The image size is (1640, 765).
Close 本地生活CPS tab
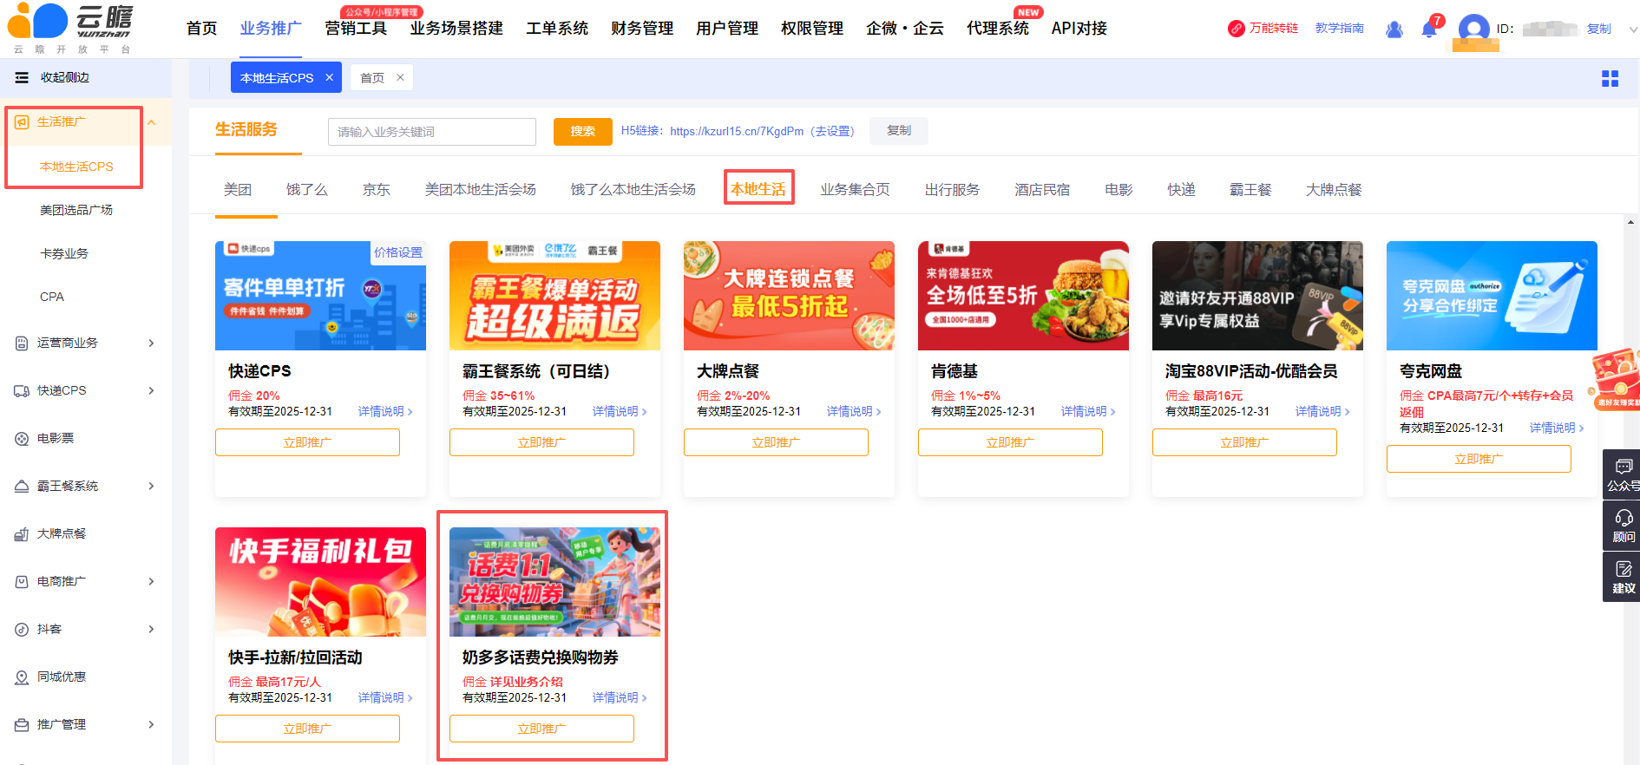click(330, 77)
